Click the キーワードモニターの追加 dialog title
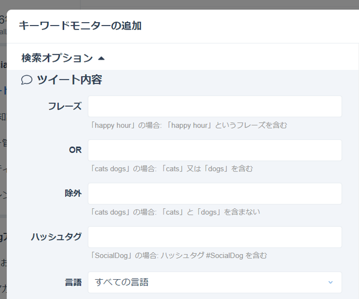359x299 pixels. click(80, 26)
